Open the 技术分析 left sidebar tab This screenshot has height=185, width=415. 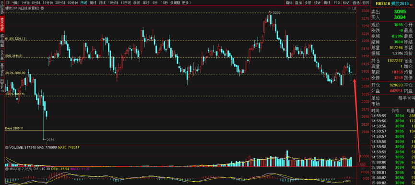click(2, 24)
